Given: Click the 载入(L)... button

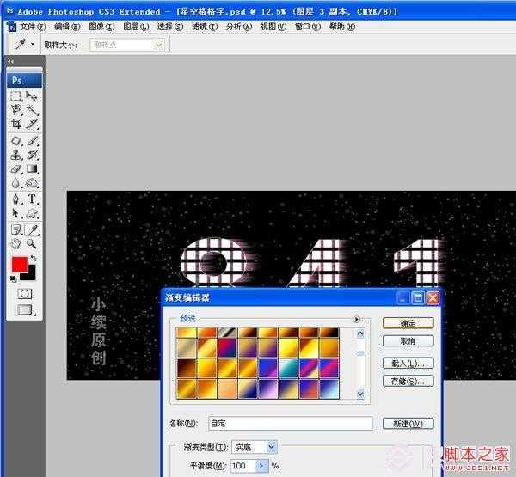Looking at the screenshot, I should [x=407, y=363].
